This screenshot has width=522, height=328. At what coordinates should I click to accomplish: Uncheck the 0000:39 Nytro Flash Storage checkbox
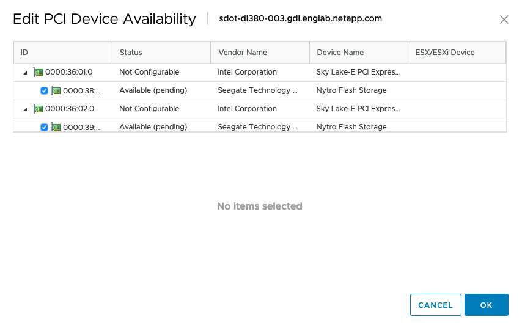[x=44, y=127]
